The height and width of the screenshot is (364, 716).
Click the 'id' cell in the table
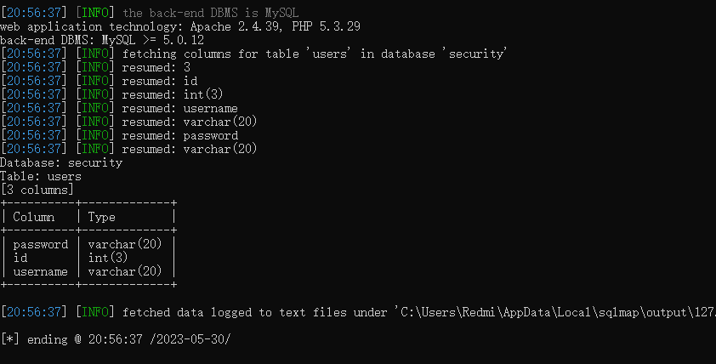click(20, 258)
